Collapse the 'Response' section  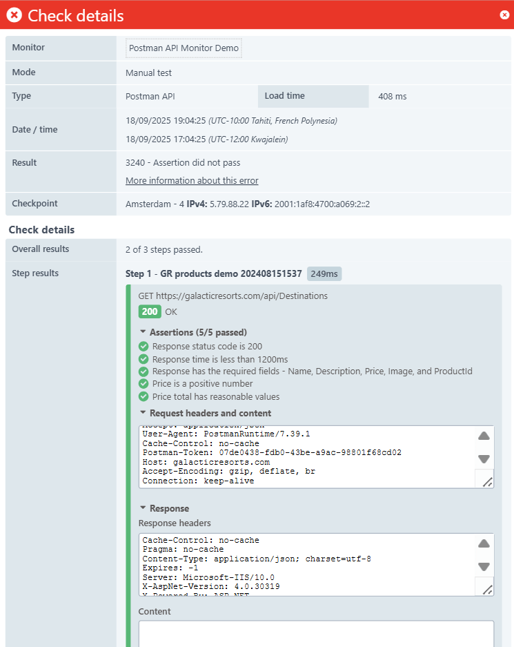tap(142, 508)
